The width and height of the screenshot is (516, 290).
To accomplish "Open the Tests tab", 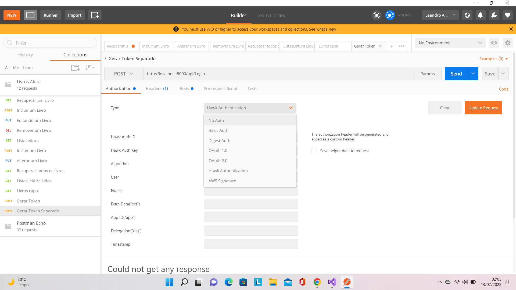I will [x=252, y=88].
